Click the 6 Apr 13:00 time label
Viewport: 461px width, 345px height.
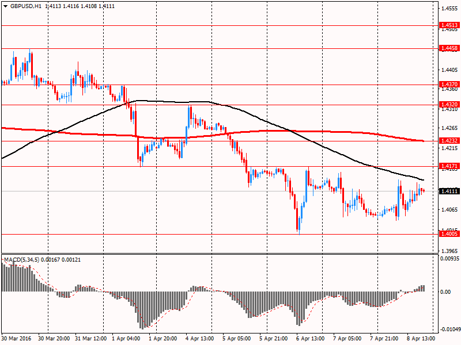pyautogui.click(x=311, y=339)
